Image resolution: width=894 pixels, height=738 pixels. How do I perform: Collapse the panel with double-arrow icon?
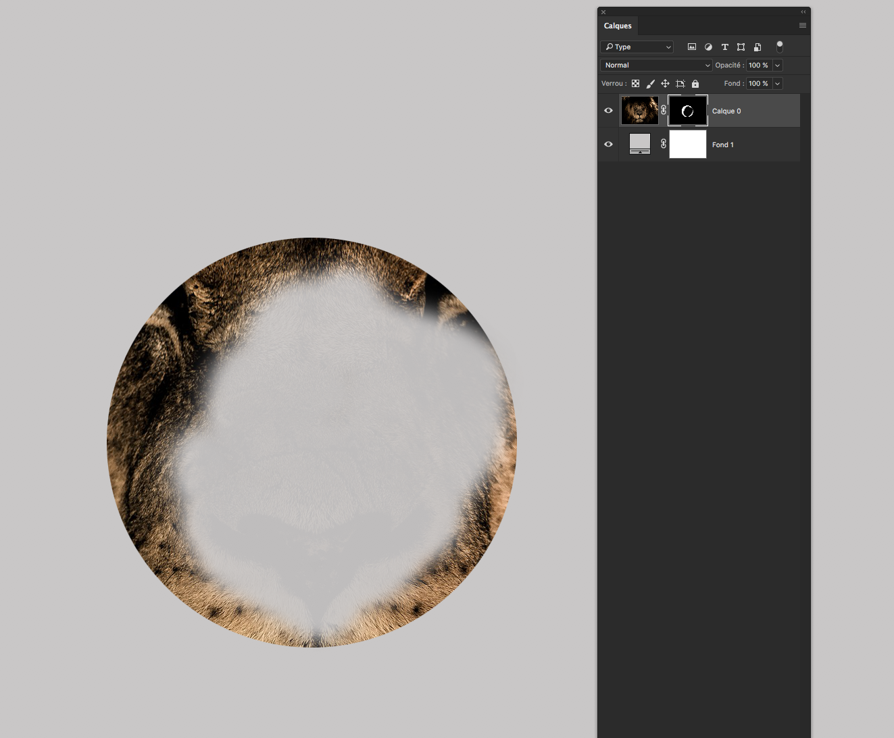tap(803, 11)
